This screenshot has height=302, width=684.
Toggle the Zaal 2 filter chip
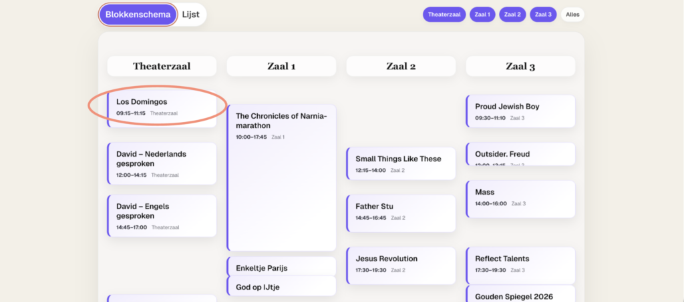pyautogui.click(x=513, y=14)
